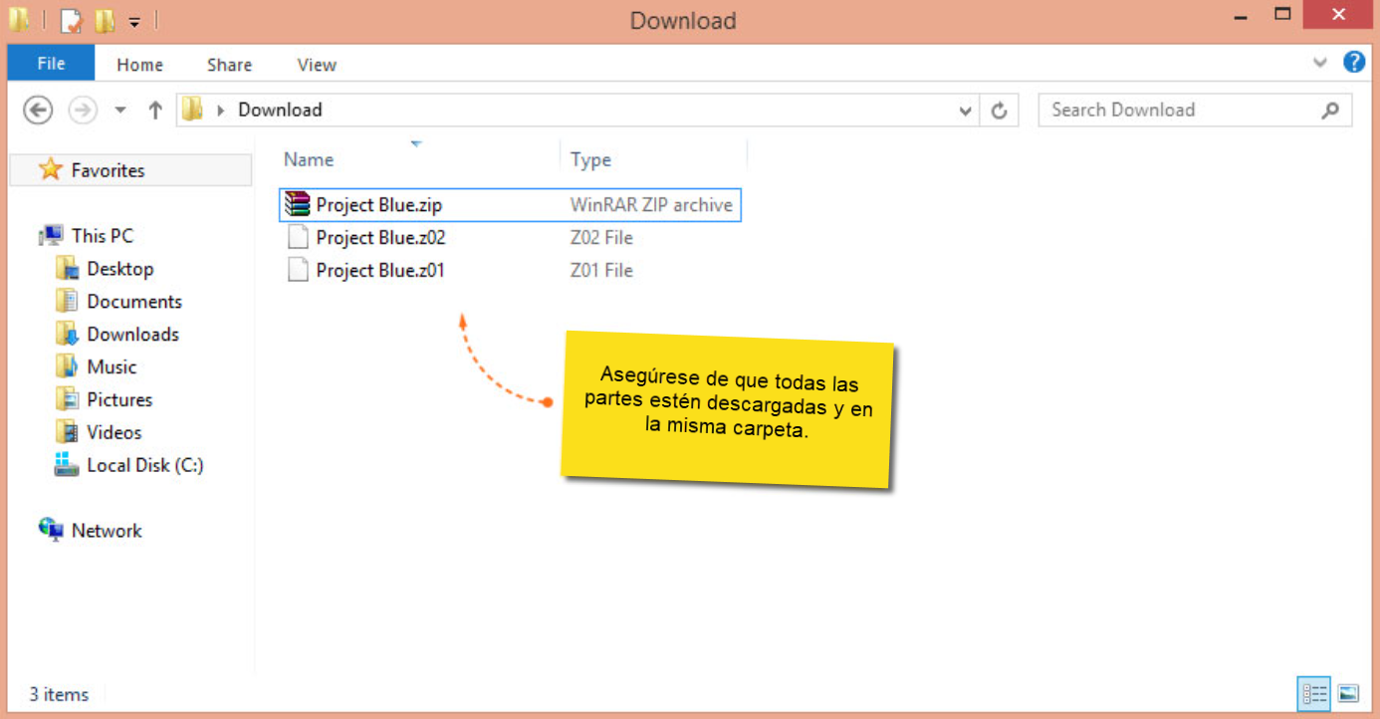Select the Project Blue.z01 file
The height and width of the screenshot is (719, 1380).
379,270
